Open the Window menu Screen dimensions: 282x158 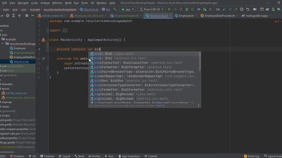101,3
